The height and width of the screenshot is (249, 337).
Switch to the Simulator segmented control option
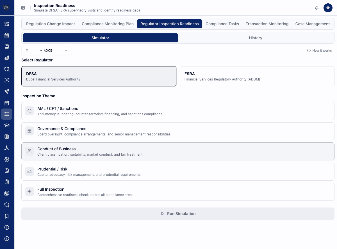100,38
